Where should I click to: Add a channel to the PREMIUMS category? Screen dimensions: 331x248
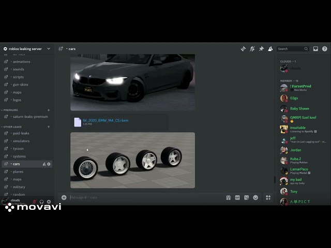click(49, 110)
